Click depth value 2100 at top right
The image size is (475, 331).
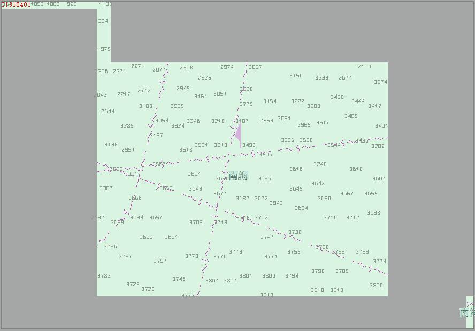pyautogui.click(x=364, y=67)
